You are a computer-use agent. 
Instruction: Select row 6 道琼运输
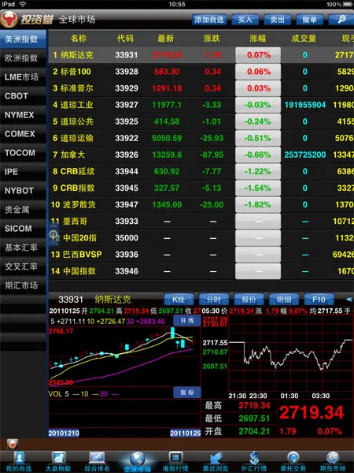point(201,138)
